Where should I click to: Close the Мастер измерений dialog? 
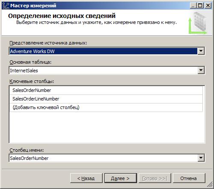[x=208, y=6]
